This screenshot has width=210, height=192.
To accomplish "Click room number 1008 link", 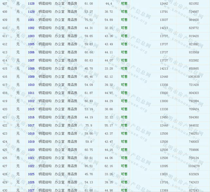I will tap(31, 68).
